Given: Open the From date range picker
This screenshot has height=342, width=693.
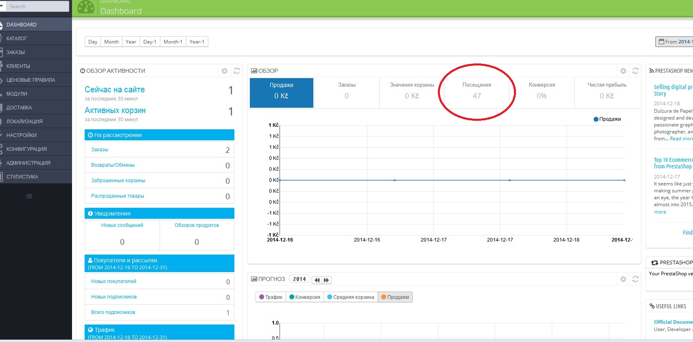Looking at the screenshot, I should tap(674, 42).
